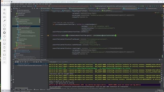Switch to the AbstractTestBase editor tab

[45, 8]
